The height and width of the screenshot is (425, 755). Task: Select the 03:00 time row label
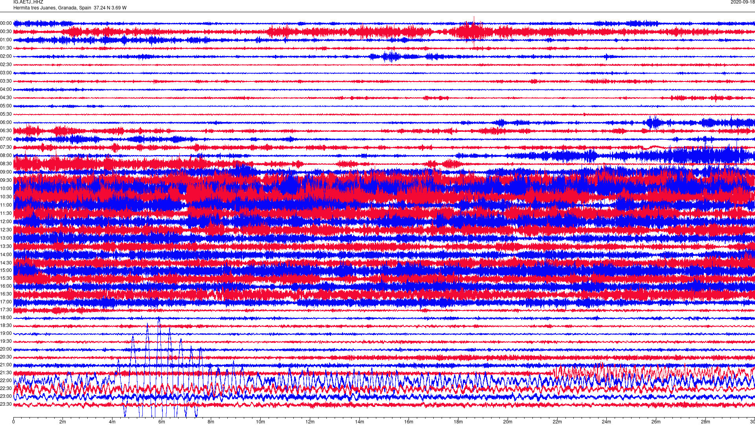pyautogui.click(x=6, y=73)
